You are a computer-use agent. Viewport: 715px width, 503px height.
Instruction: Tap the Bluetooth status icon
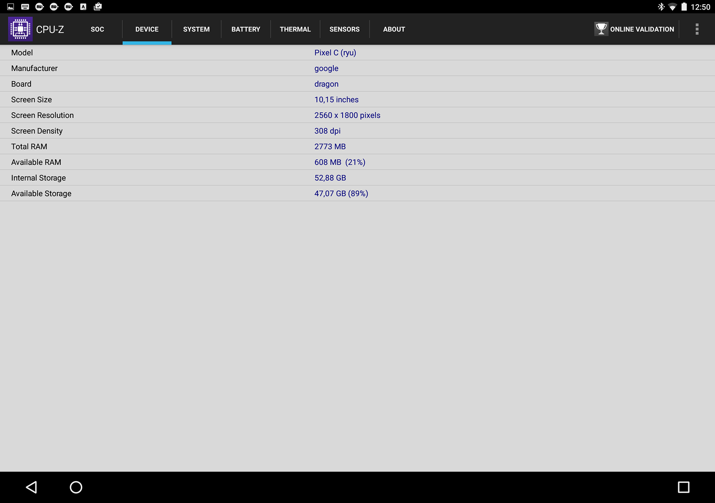(x=661, y=7)
